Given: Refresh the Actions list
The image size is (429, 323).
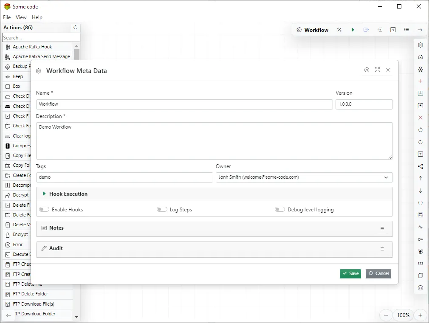Looking at the screenshot, I should pos(75,27).
